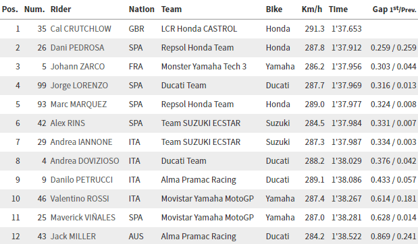Select Alex RINS rider name
This screenshot has width=418, height=244.
coord(68,123)
